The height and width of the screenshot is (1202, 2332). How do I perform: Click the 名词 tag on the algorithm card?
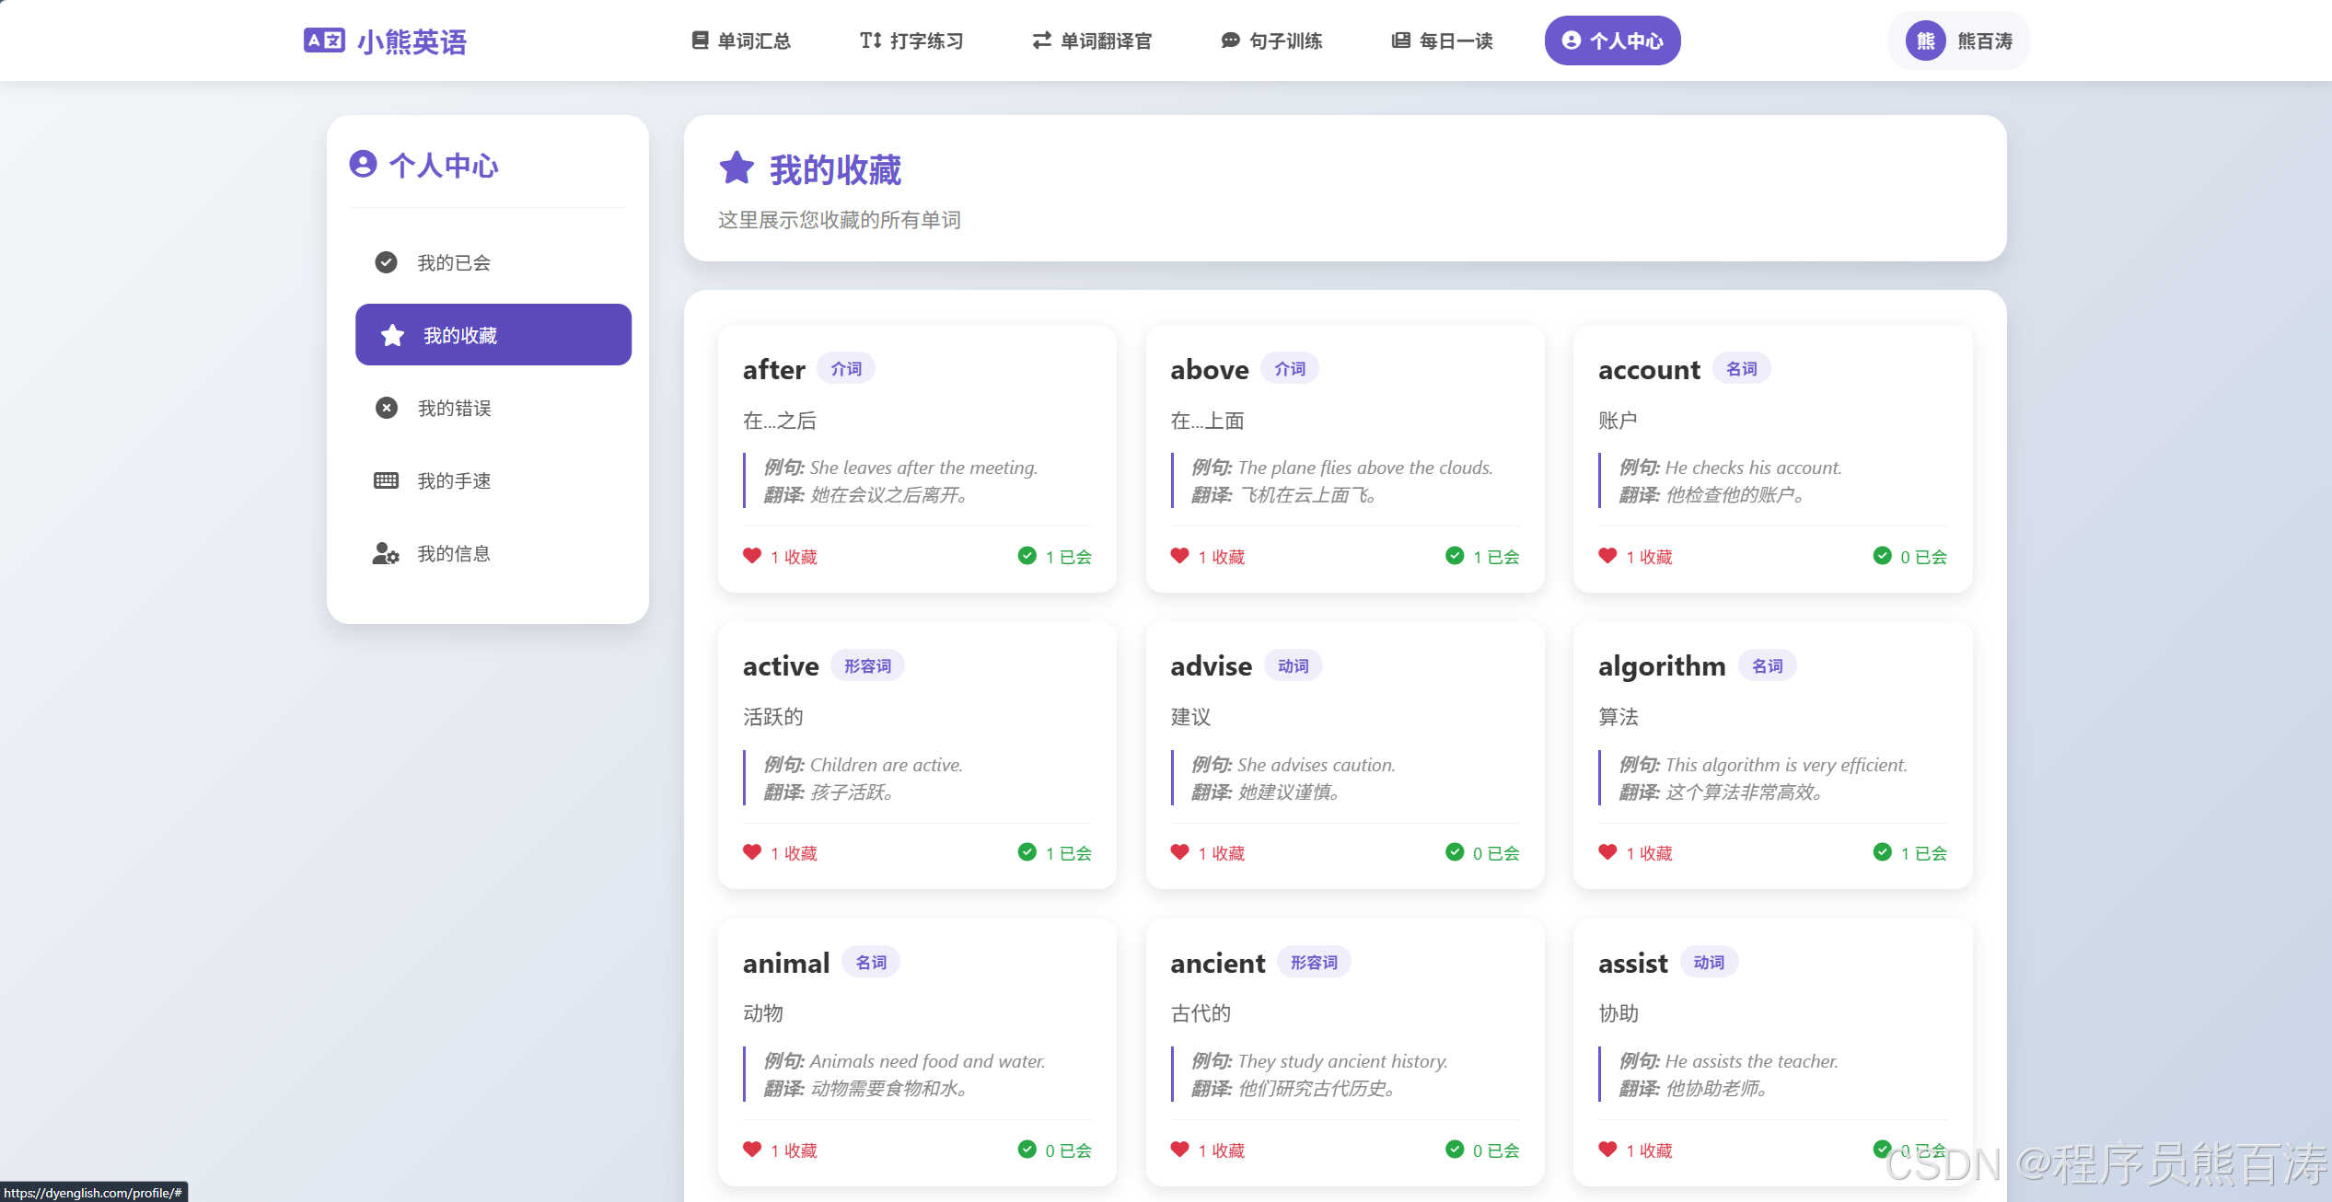[1767, 665]
